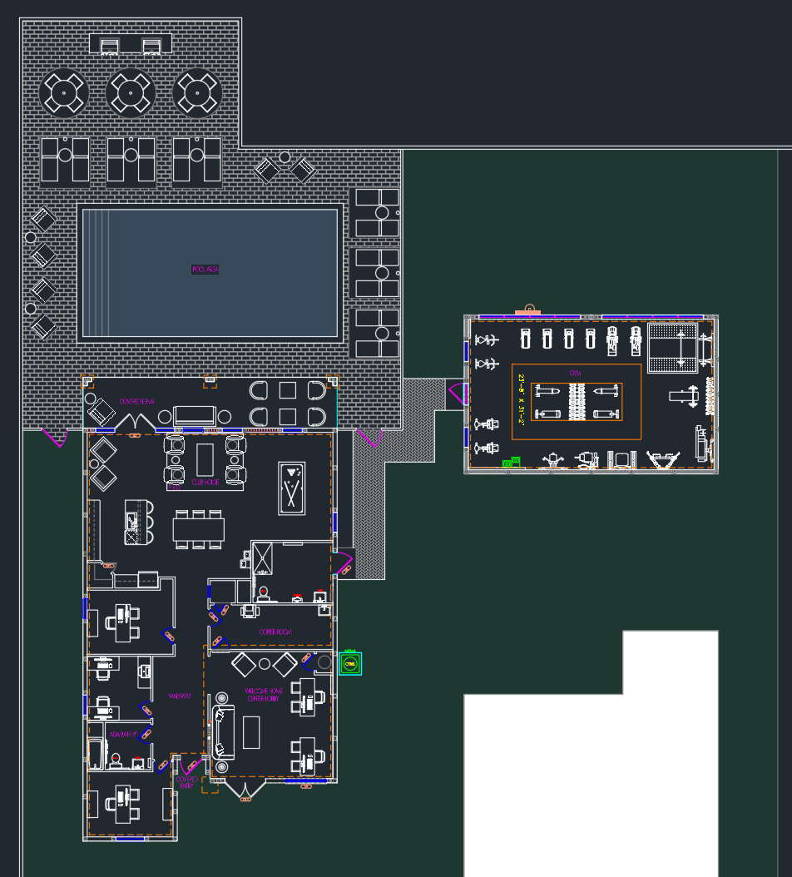Select the CLUB HOUSE room label
Screen dimensions: 792x877
pos(205,482)
